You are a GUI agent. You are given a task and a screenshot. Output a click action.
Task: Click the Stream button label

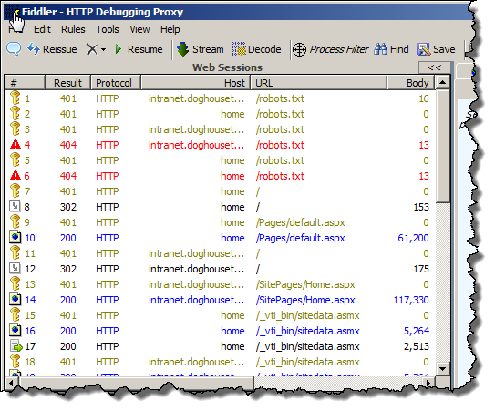[208, 49]
